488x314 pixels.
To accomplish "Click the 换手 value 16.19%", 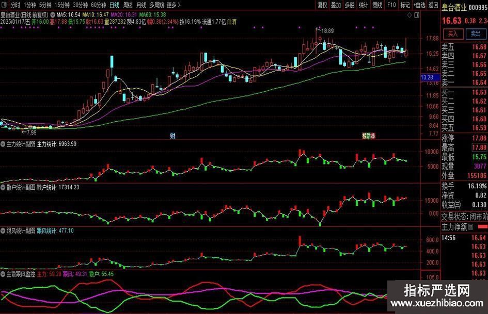I will coord(477,186).
